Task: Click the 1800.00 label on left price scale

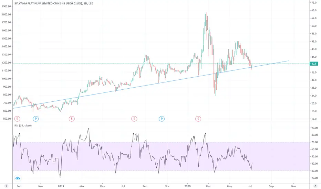Action: [6, 14]
